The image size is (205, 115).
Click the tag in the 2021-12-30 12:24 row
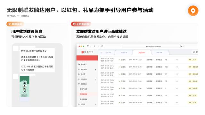click(193, 67)
